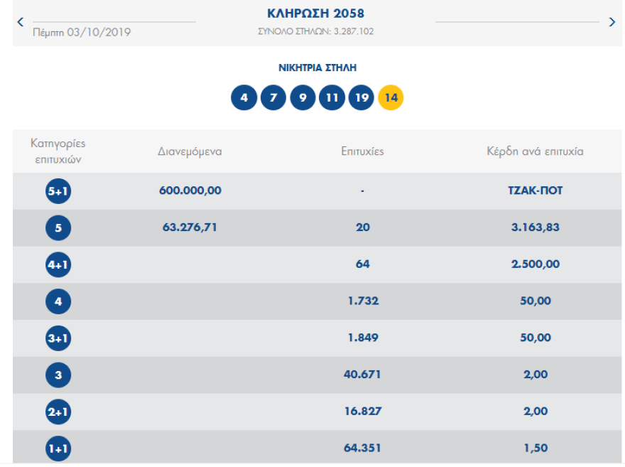Select the category 5 badge
The height and width of the screenshot is (467, 625).
pos(58,228)
